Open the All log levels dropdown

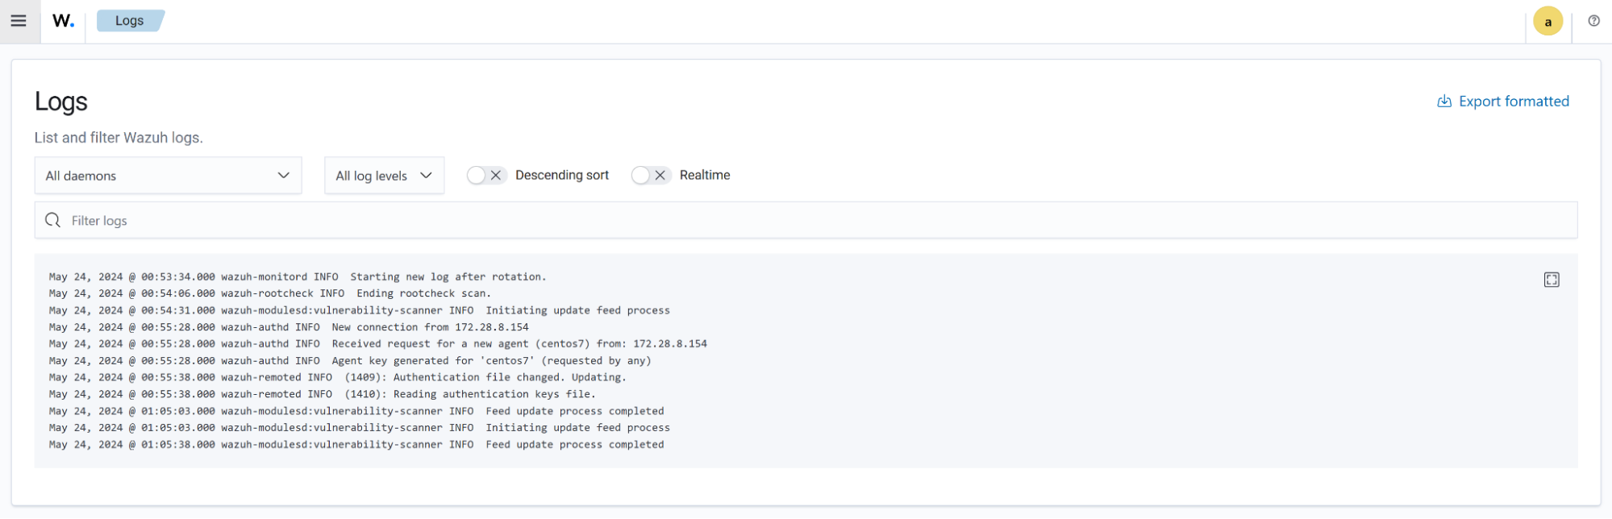click(x=384, y=176)
